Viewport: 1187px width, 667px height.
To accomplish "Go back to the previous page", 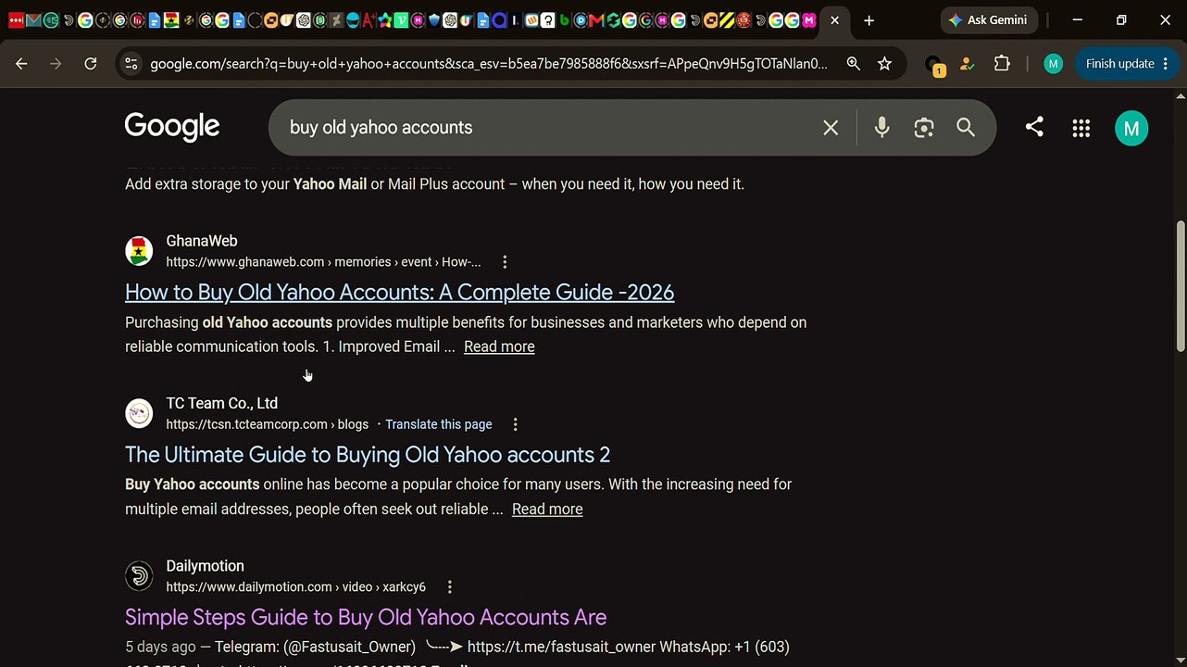I will pyautogui.click(x=21, y=64).
